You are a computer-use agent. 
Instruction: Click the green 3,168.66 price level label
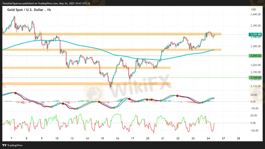click(x=255, y=78)
